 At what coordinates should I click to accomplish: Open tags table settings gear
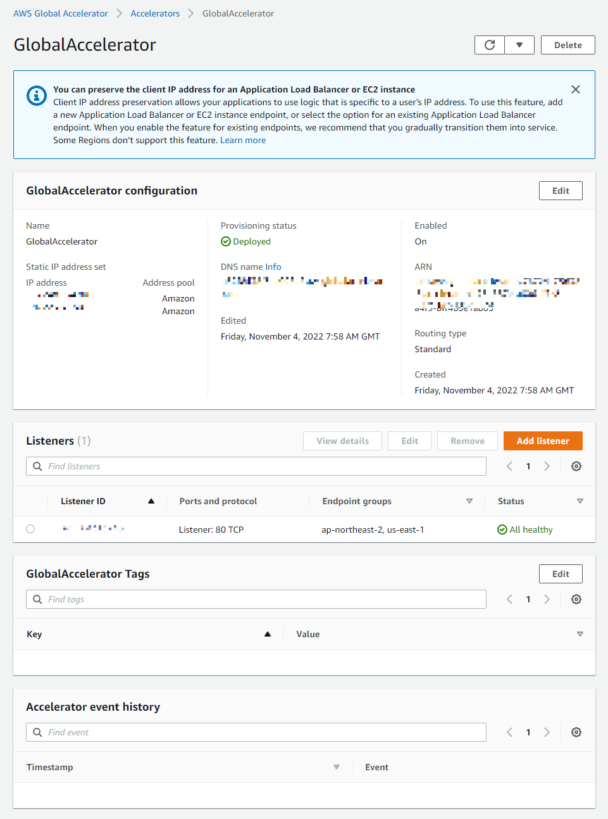tap(576, 599)
